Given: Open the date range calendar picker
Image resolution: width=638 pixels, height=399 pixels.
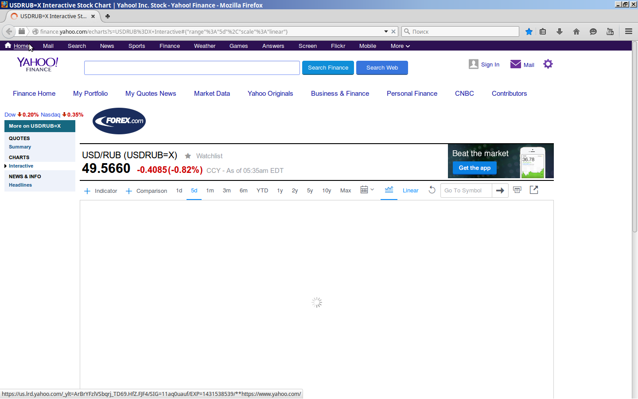Looking at the screenshot, I should click(367, 190).
